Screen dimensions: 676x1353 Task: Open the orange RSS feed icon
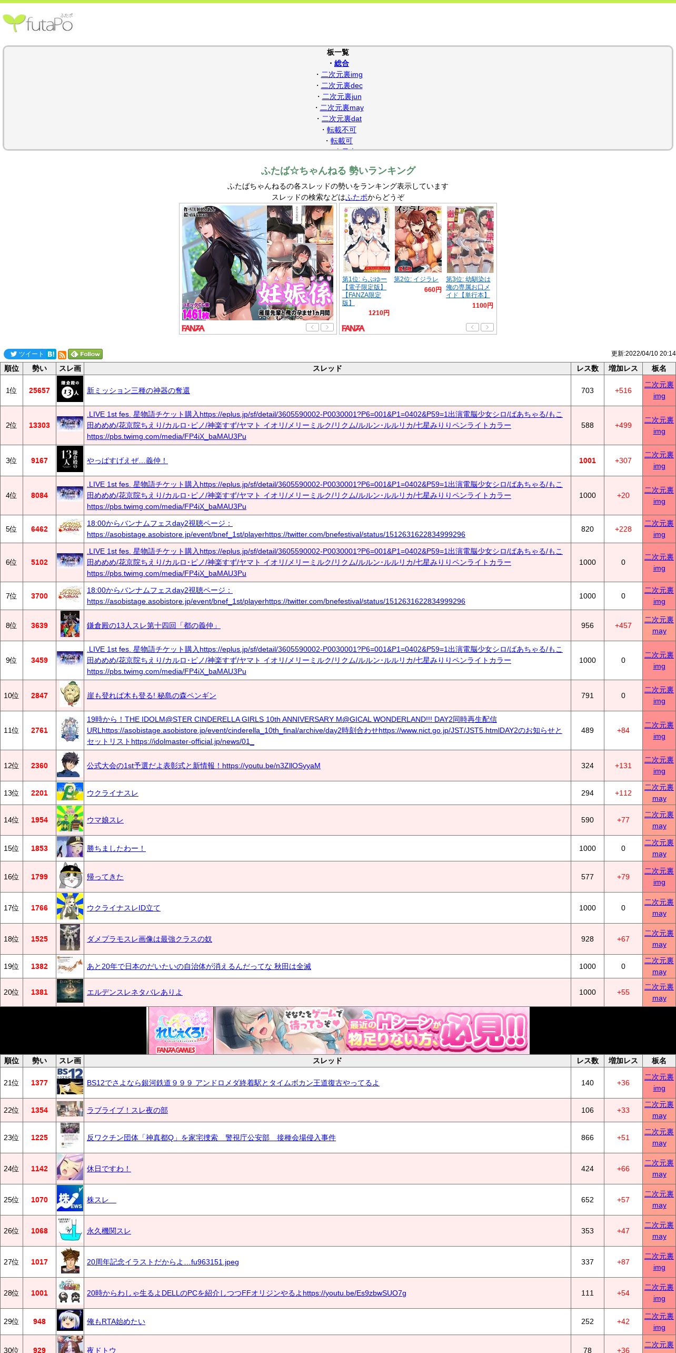click(x=62, y=355)
